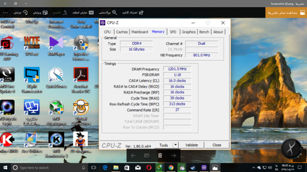Open Task View from the taskbar
Image resolution: width=307 pixels, height=172 pixels.
94,168
